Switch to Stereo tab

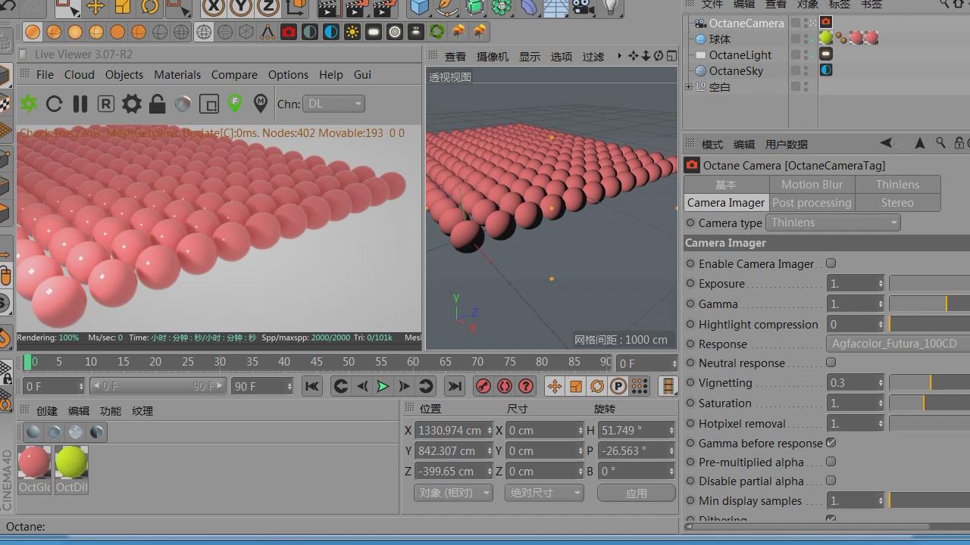pyautogui.click(x=897, y=203)
